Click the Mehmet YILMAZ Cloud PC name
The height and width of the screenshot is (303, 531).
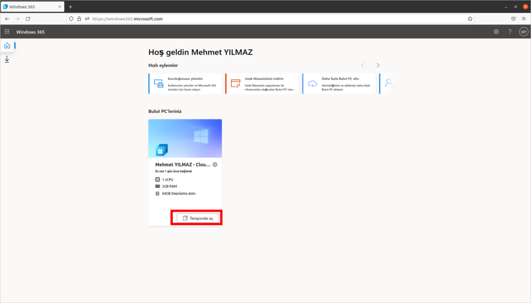click(183, 164)
